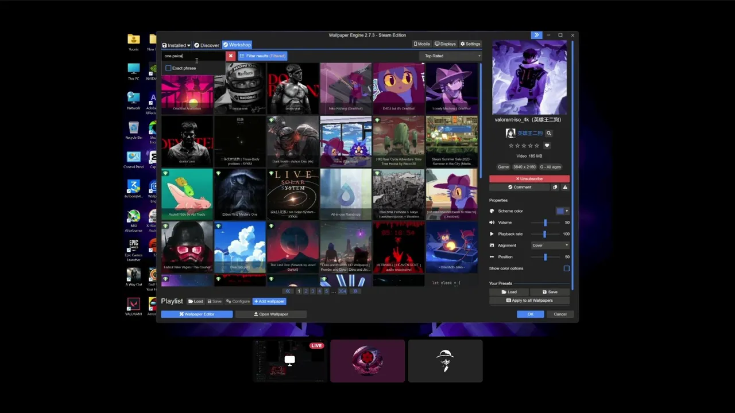Open Wallpaper Engine Settings
The width and height of the screenshot is (735, 413).
(x=470, y=44)
